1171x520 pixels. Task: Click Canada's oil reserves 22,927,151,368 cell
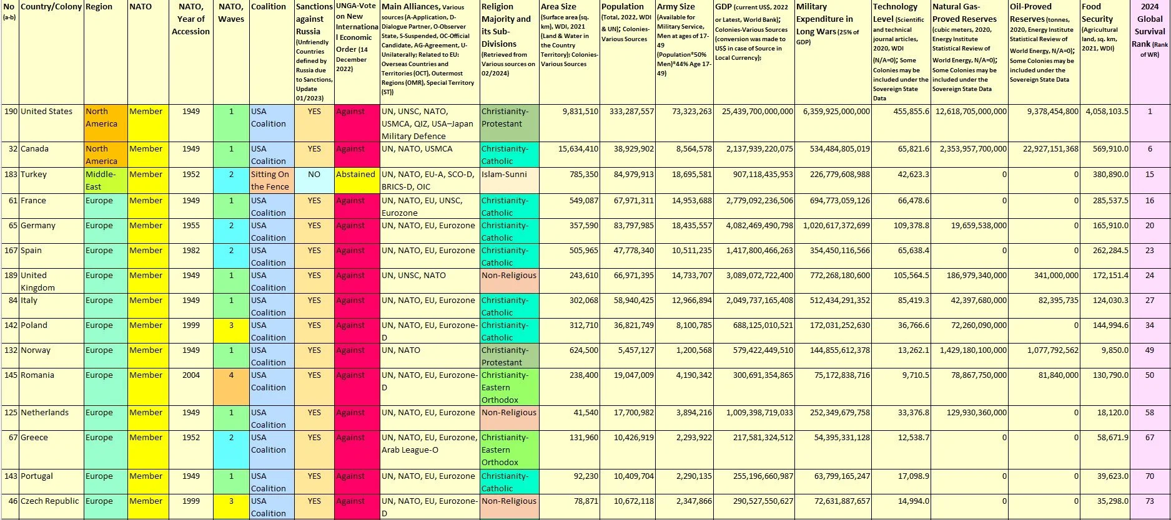click(1044, 155)
